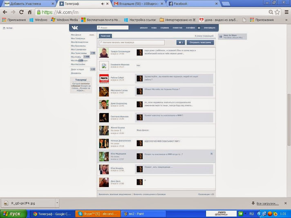
Task: Pause music in the VK header player
Action: point(199,28)
